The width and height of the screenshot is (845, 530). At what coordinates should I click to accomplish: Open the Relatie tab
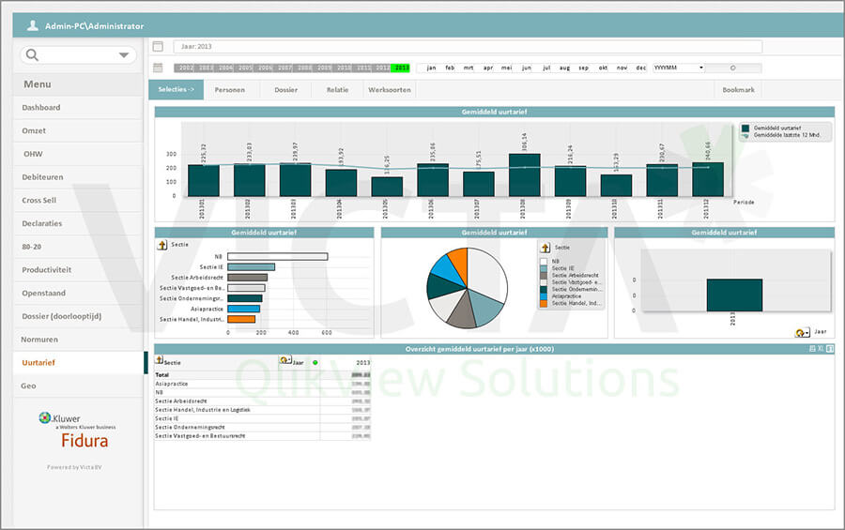tap(337, 89)
